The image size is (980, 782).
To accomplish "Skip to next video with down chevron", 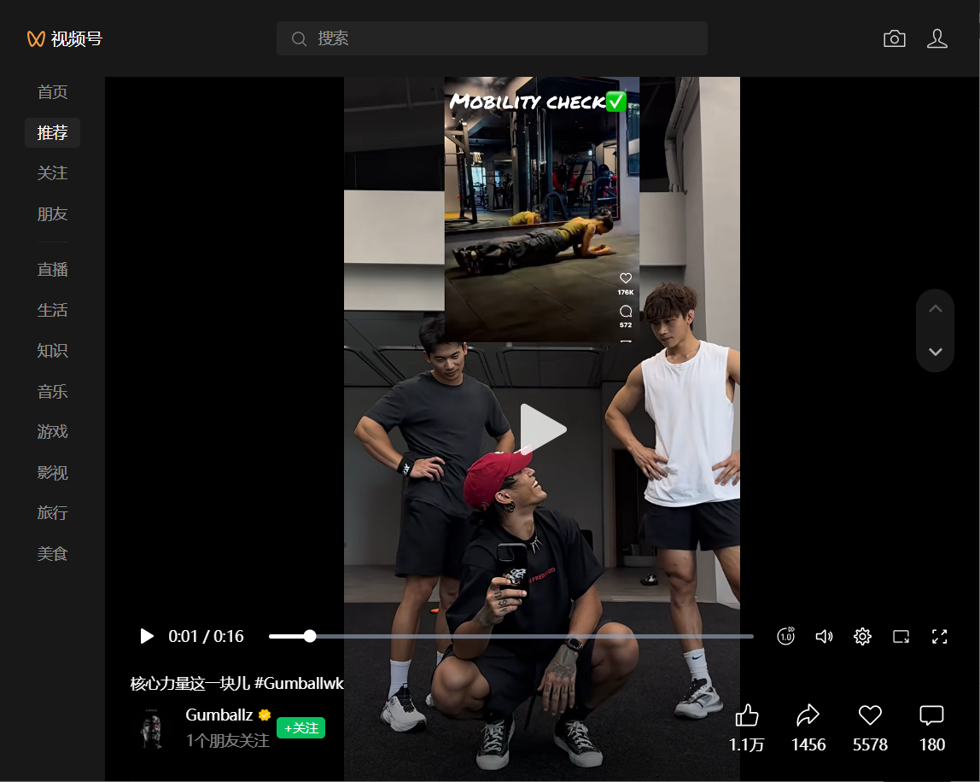I will click(936, 352).
